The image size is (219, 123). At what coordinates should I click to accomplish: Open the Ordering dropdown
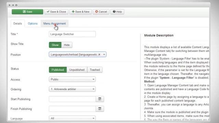pyautogui.click(x=72, y=89)
